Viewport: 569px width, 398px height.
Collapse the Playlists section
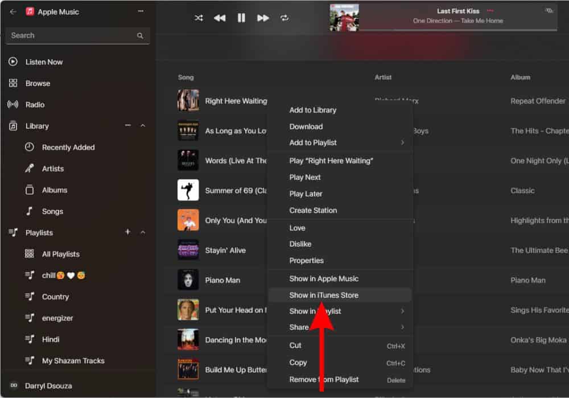tap(143, 232)
